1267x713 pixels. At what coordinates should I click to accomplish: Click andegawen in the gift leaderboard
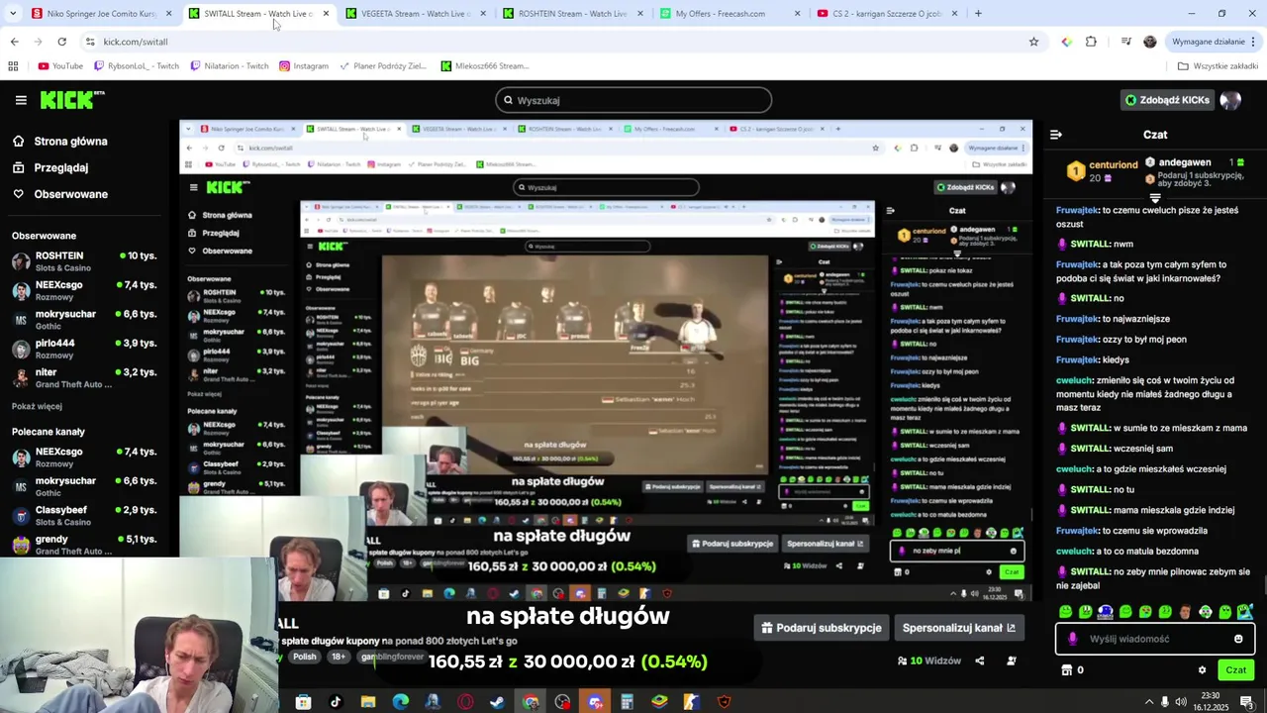click(x=1185, y=162)
